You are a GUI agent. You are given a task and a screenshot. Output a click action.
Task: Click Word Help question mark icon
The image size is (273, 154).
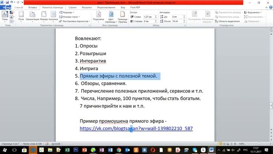coord(271,7)
